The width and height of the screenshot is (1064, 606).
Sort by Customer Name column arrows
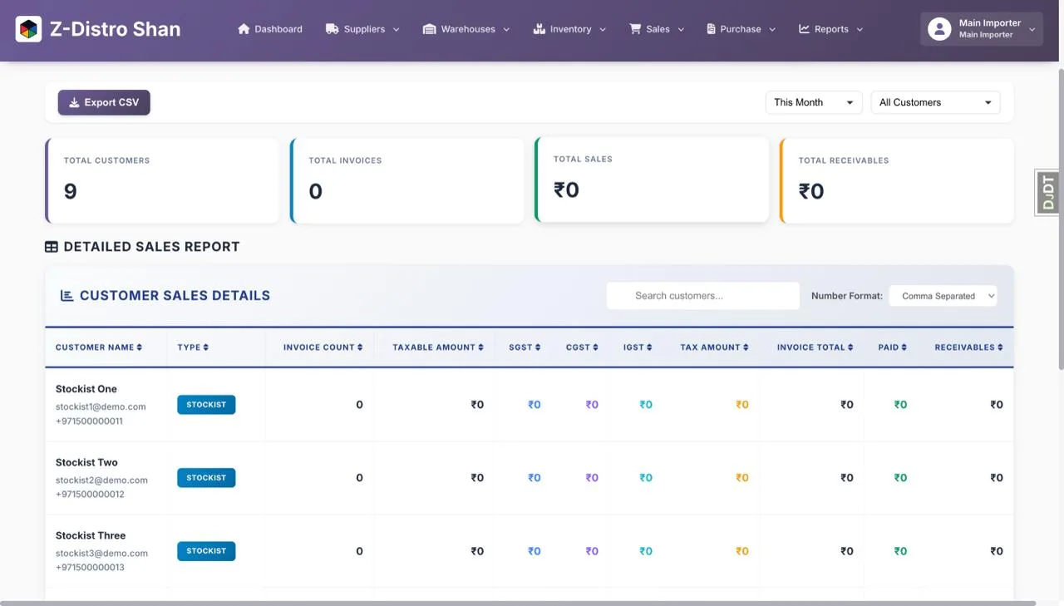[x=140, y=347]
